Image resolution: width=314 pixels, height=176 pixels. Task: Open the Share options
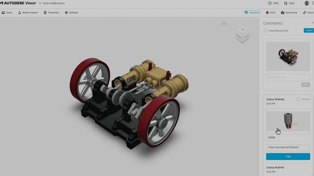(x=309, y=13)
